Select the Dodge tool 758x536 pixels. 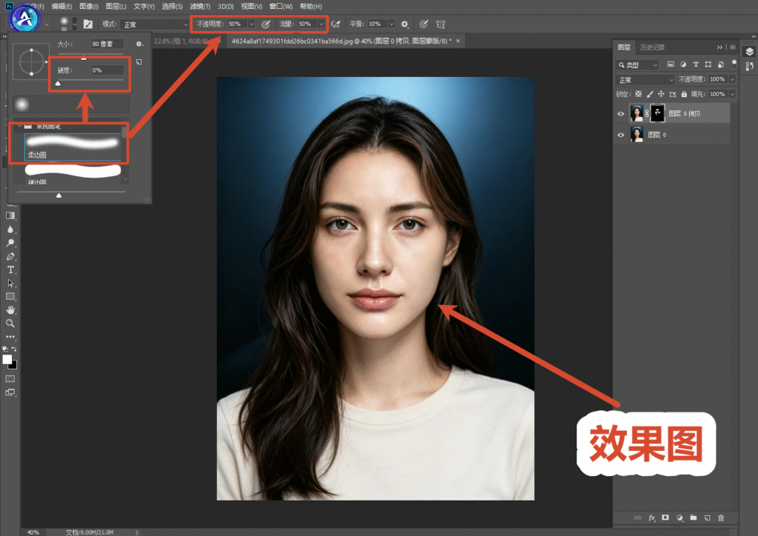point(10,243)
